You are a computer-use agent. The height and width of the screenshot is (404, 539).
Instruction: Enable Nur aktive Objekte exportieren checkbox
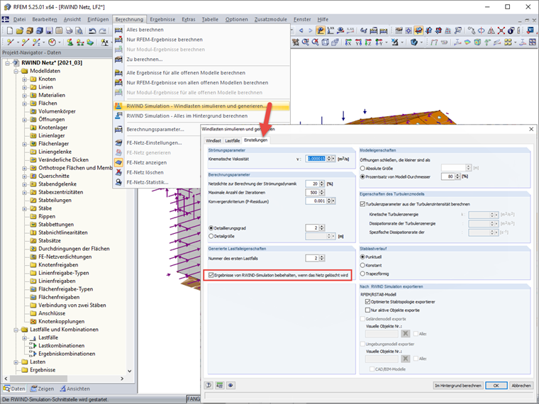(x=367, y=310)
